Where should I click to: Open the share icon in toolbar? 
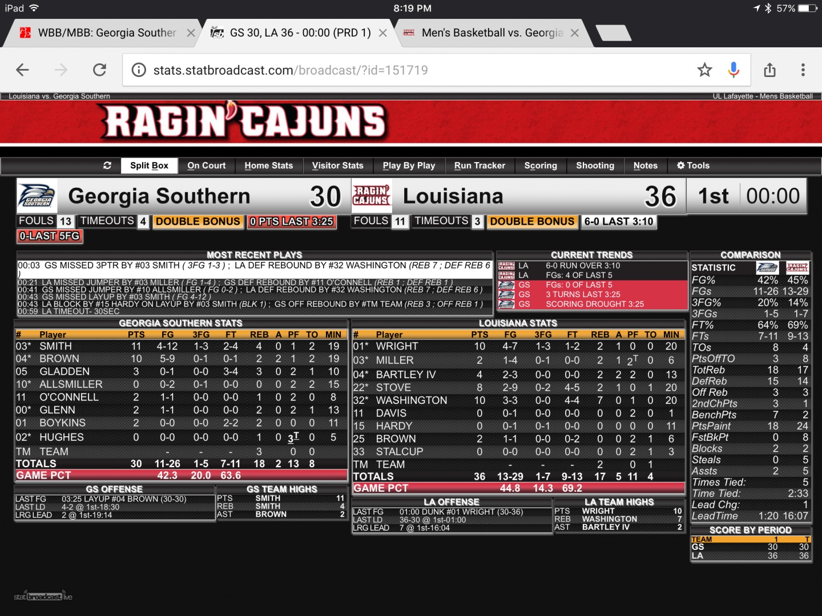[769, 70]
